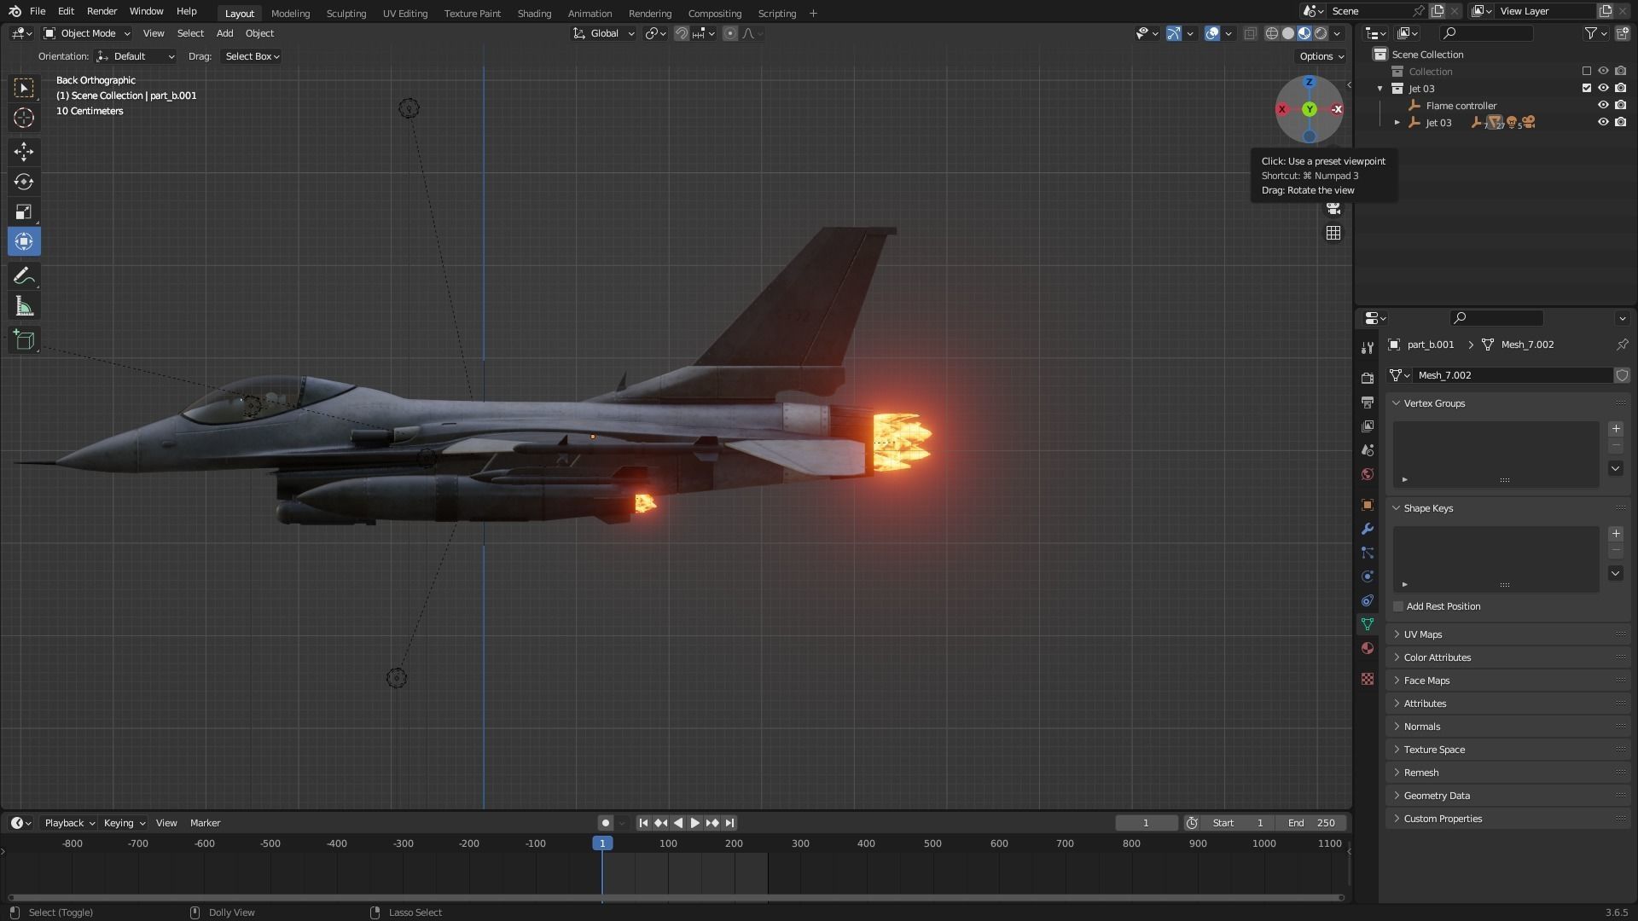Open the Object Constraints properties tab
This screenshot has width=1638, height=921.
1368,600
